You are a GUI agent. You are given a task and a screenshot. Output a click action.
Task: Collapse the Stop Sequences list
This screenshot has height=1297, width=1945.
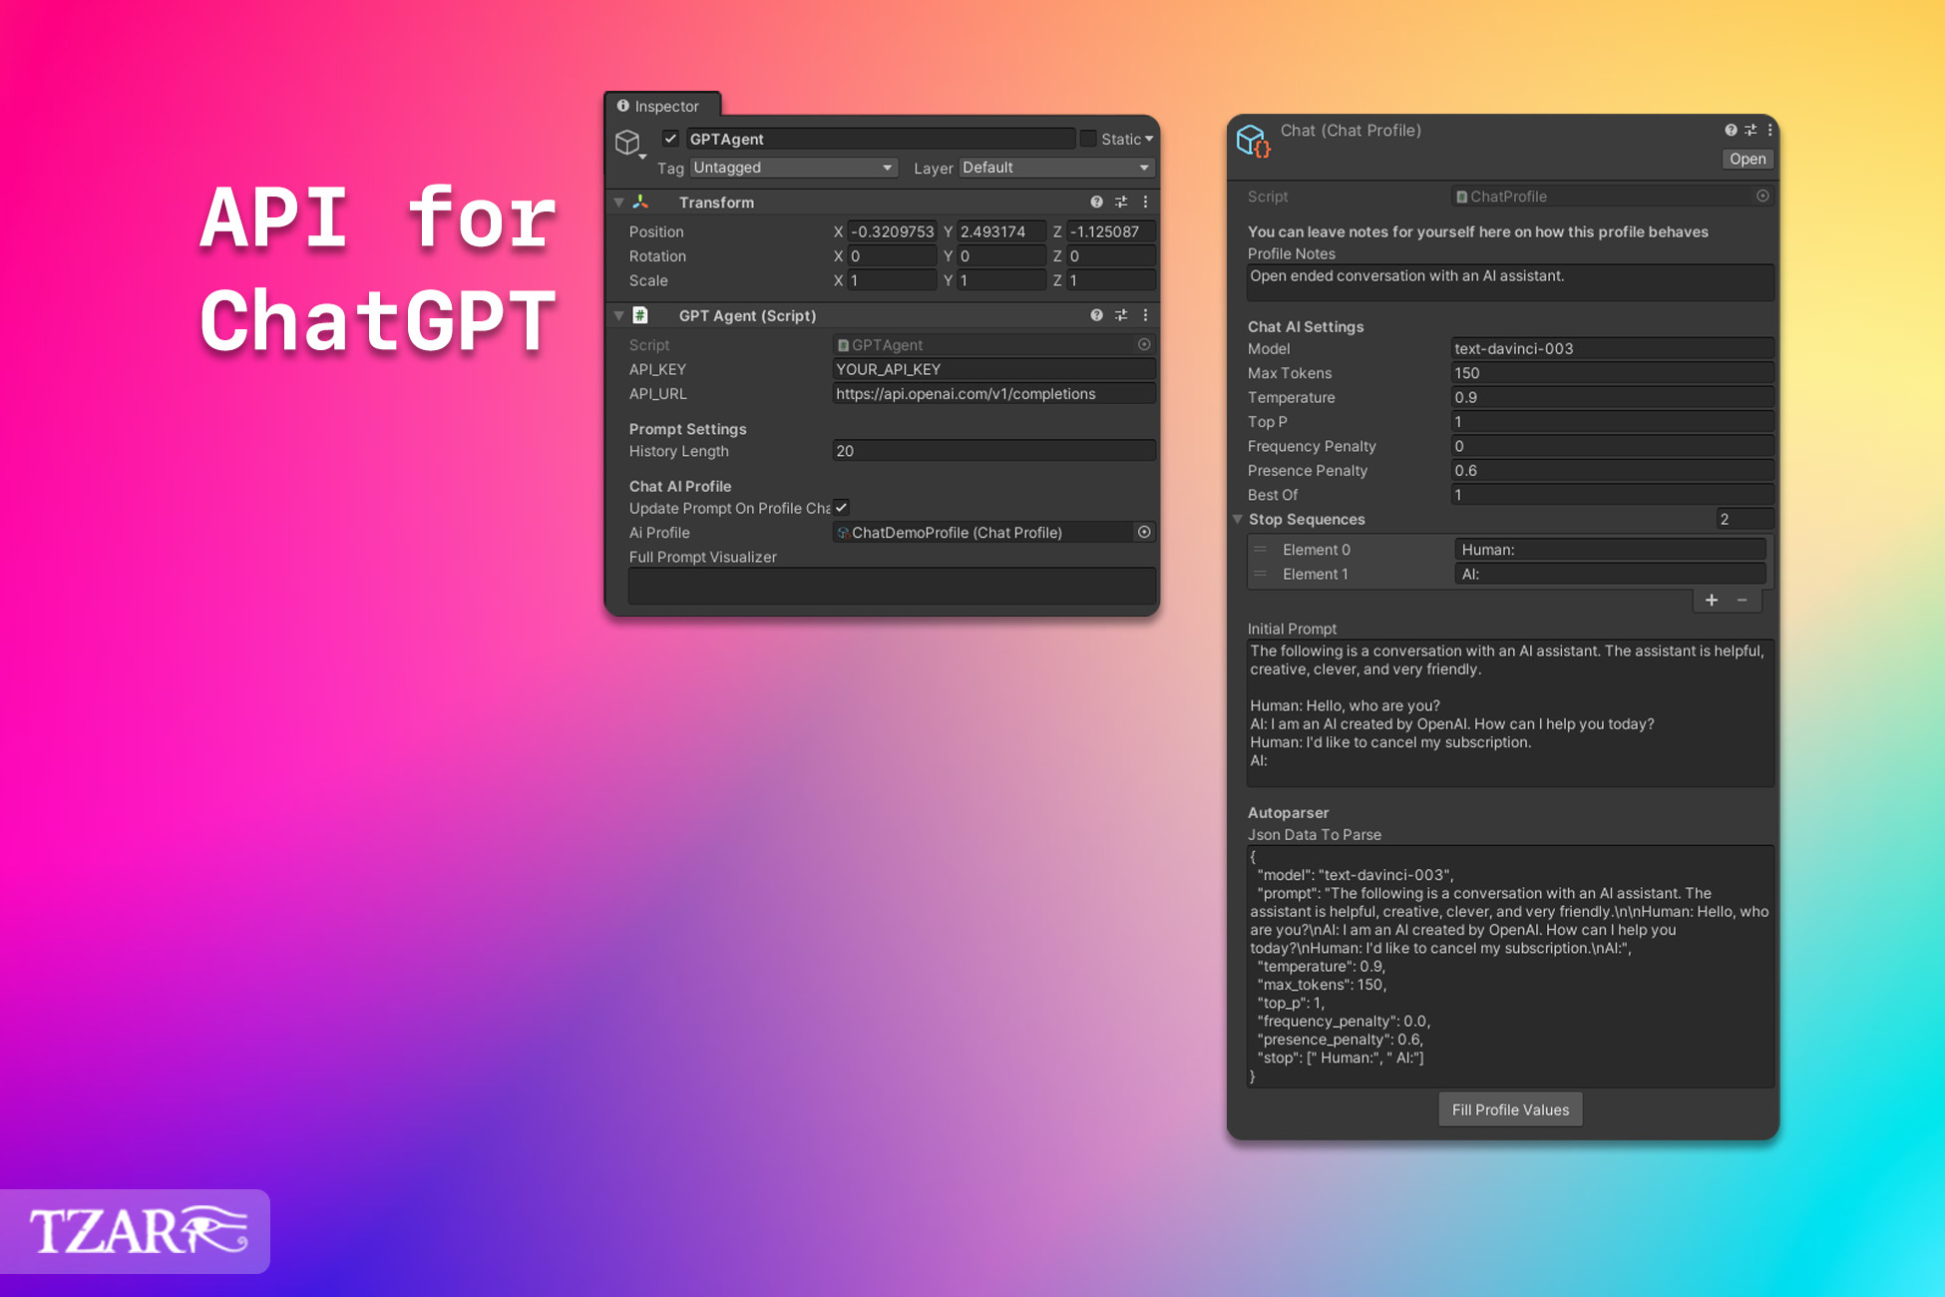click(x=1238, y=519)
